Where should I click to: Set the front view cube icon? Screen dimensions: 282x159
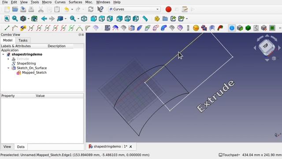93,19
